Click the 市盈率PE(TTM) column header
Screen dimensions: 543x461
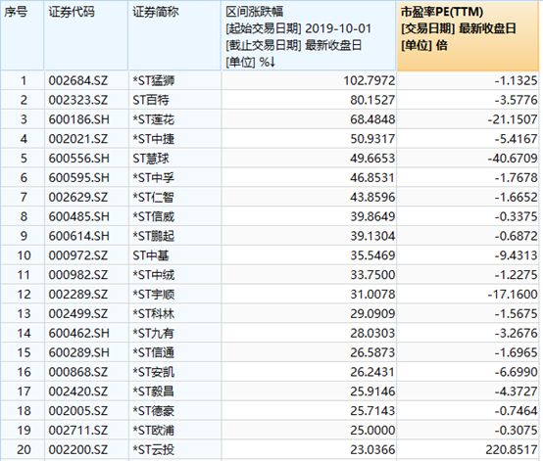pos(468,36)
